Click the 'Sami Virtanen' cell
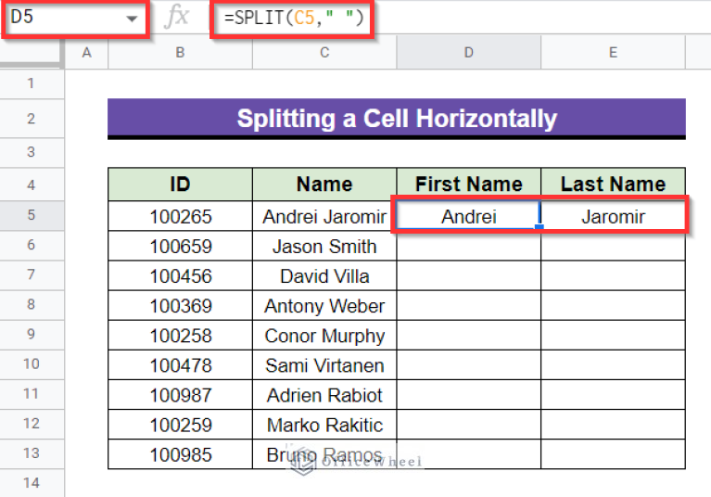Image resolution: width=711 pixels, height=497 pixels. click(324, 365)
